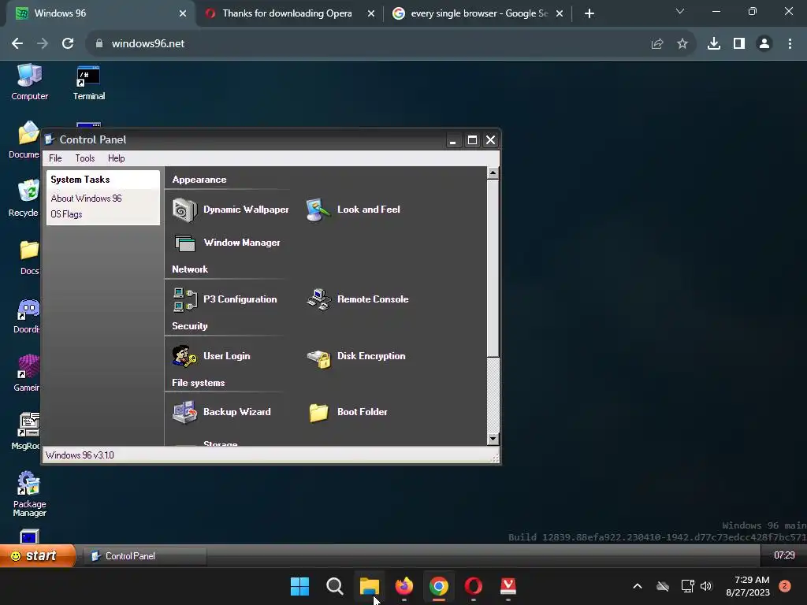Maximize the Control Panel window
The width and height of the screenshot is (807, 605).
click(x=472, y=140)
